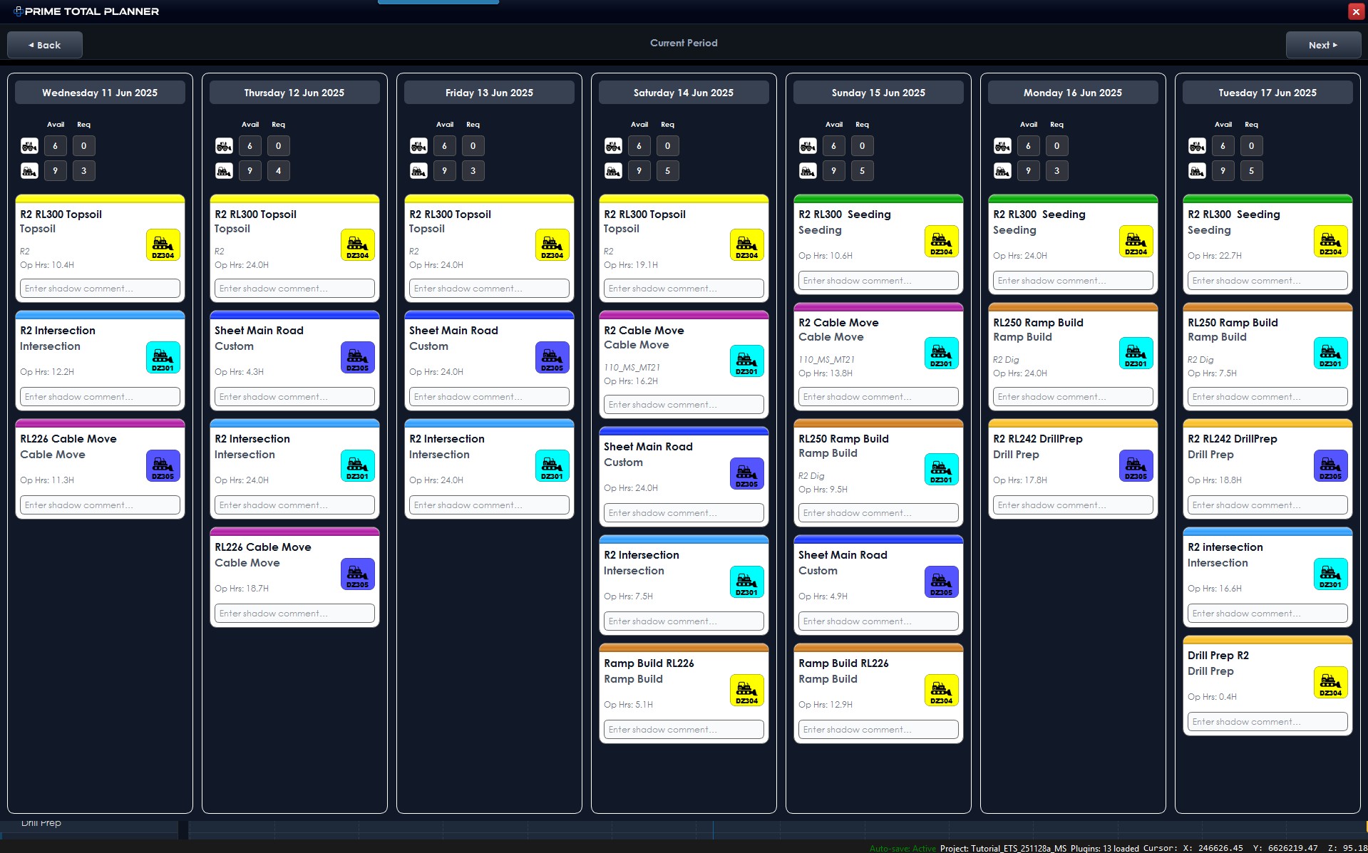Click the Back button

tap(44, 44)
